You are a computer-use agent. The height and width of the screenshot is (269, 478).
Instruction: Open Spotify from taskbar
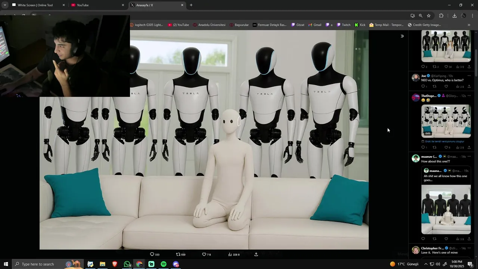tap(164, 264)
